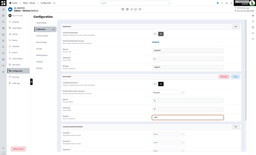Image resolution: width=256 pixels, height=155 pixels.
Task: Click the fullscreen icon in the top bar
Action: coord(222,3)
